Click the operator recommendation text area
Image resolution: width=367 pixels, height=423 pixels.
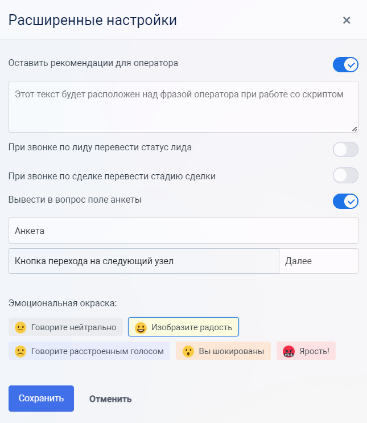click(x=183, y=106)
